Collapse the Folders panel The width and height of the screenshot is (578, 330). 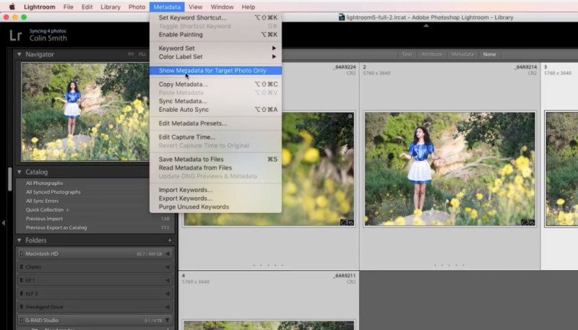point(20,240)
